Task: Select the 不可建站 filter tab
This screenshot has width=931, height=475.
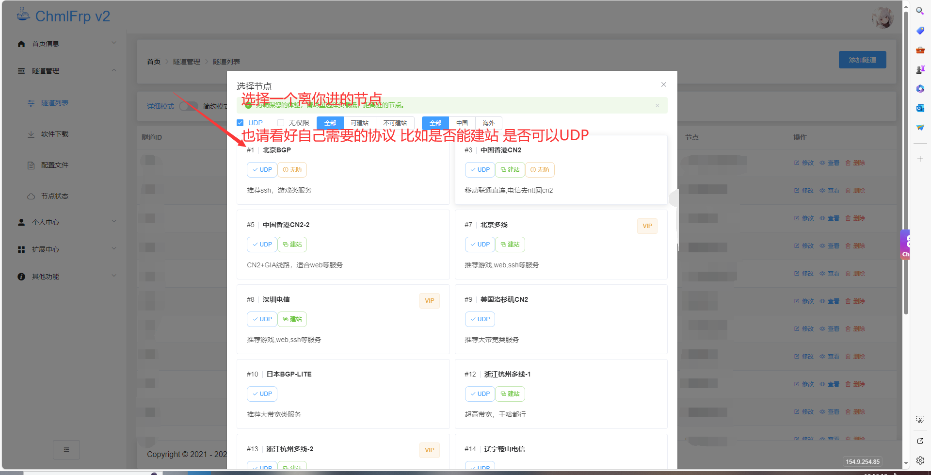Action: pos(395,123)
